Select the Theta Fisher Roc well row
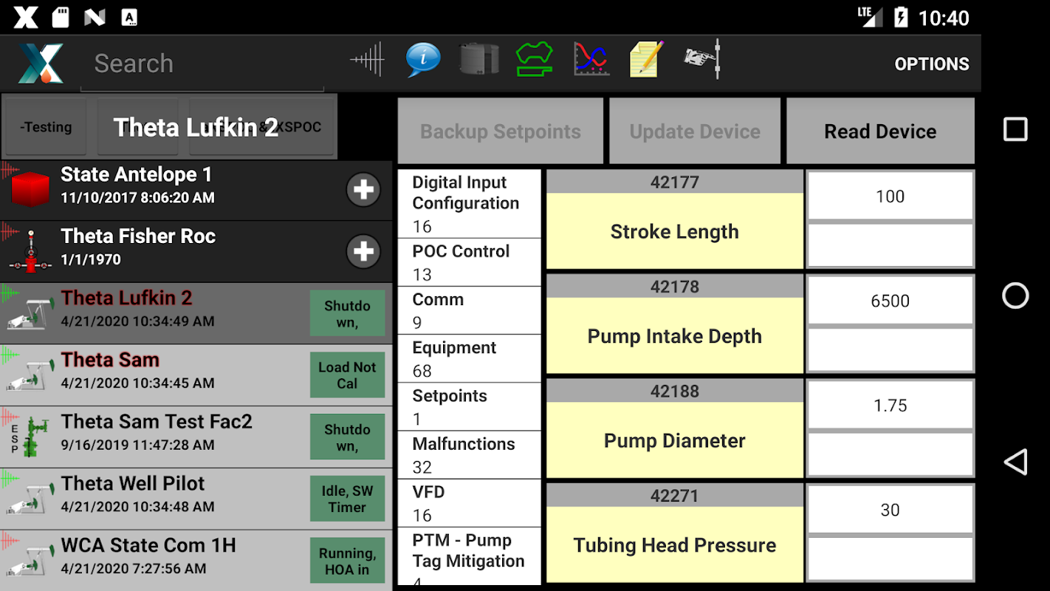 coord(196,251)
